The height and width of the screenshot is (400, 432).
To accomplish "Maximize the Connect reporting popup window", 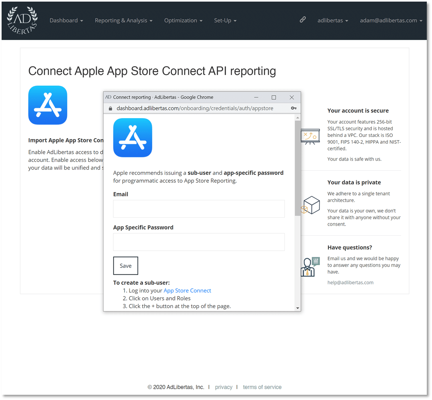I will [274, 97].
